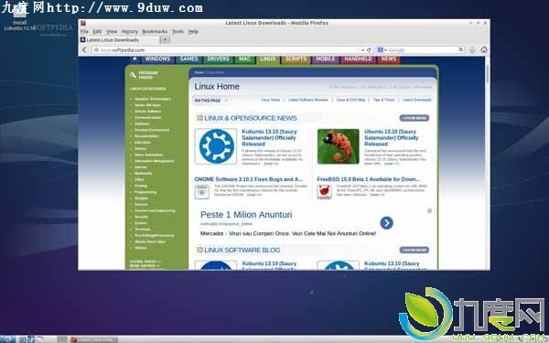Expand the On This Page arrow
This screenshot has height=343, width=549.
pyautogui.click(x=226, y=101)
